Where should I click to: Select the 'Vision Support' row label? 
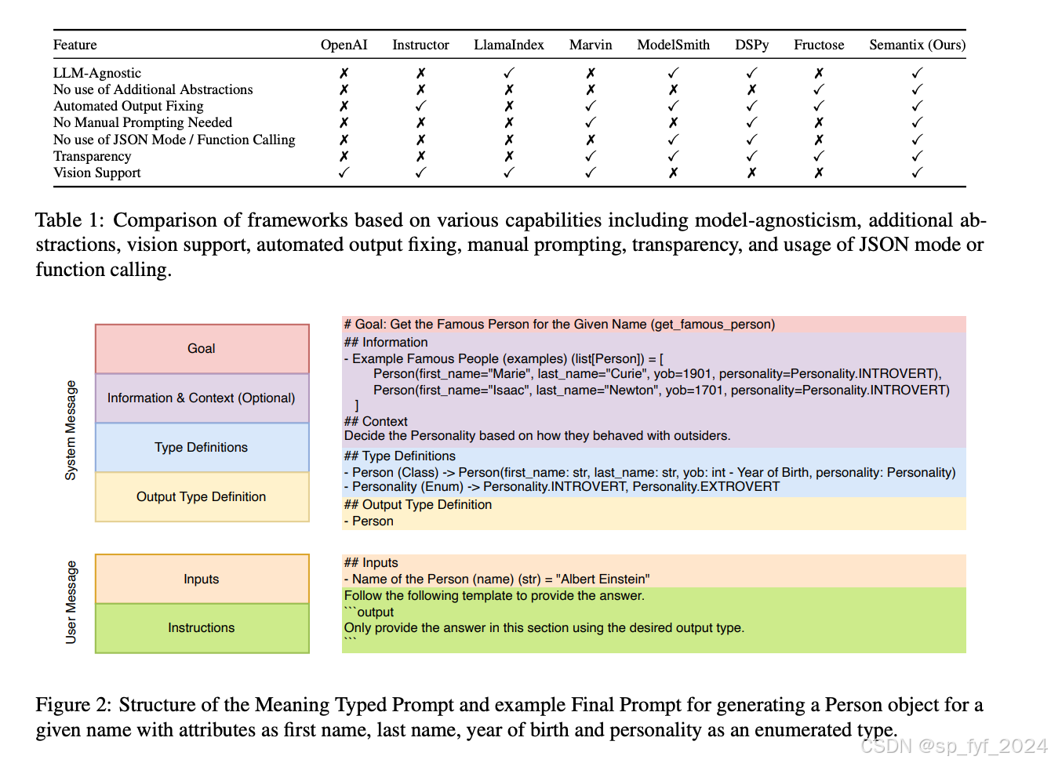[x=97, y=173]
